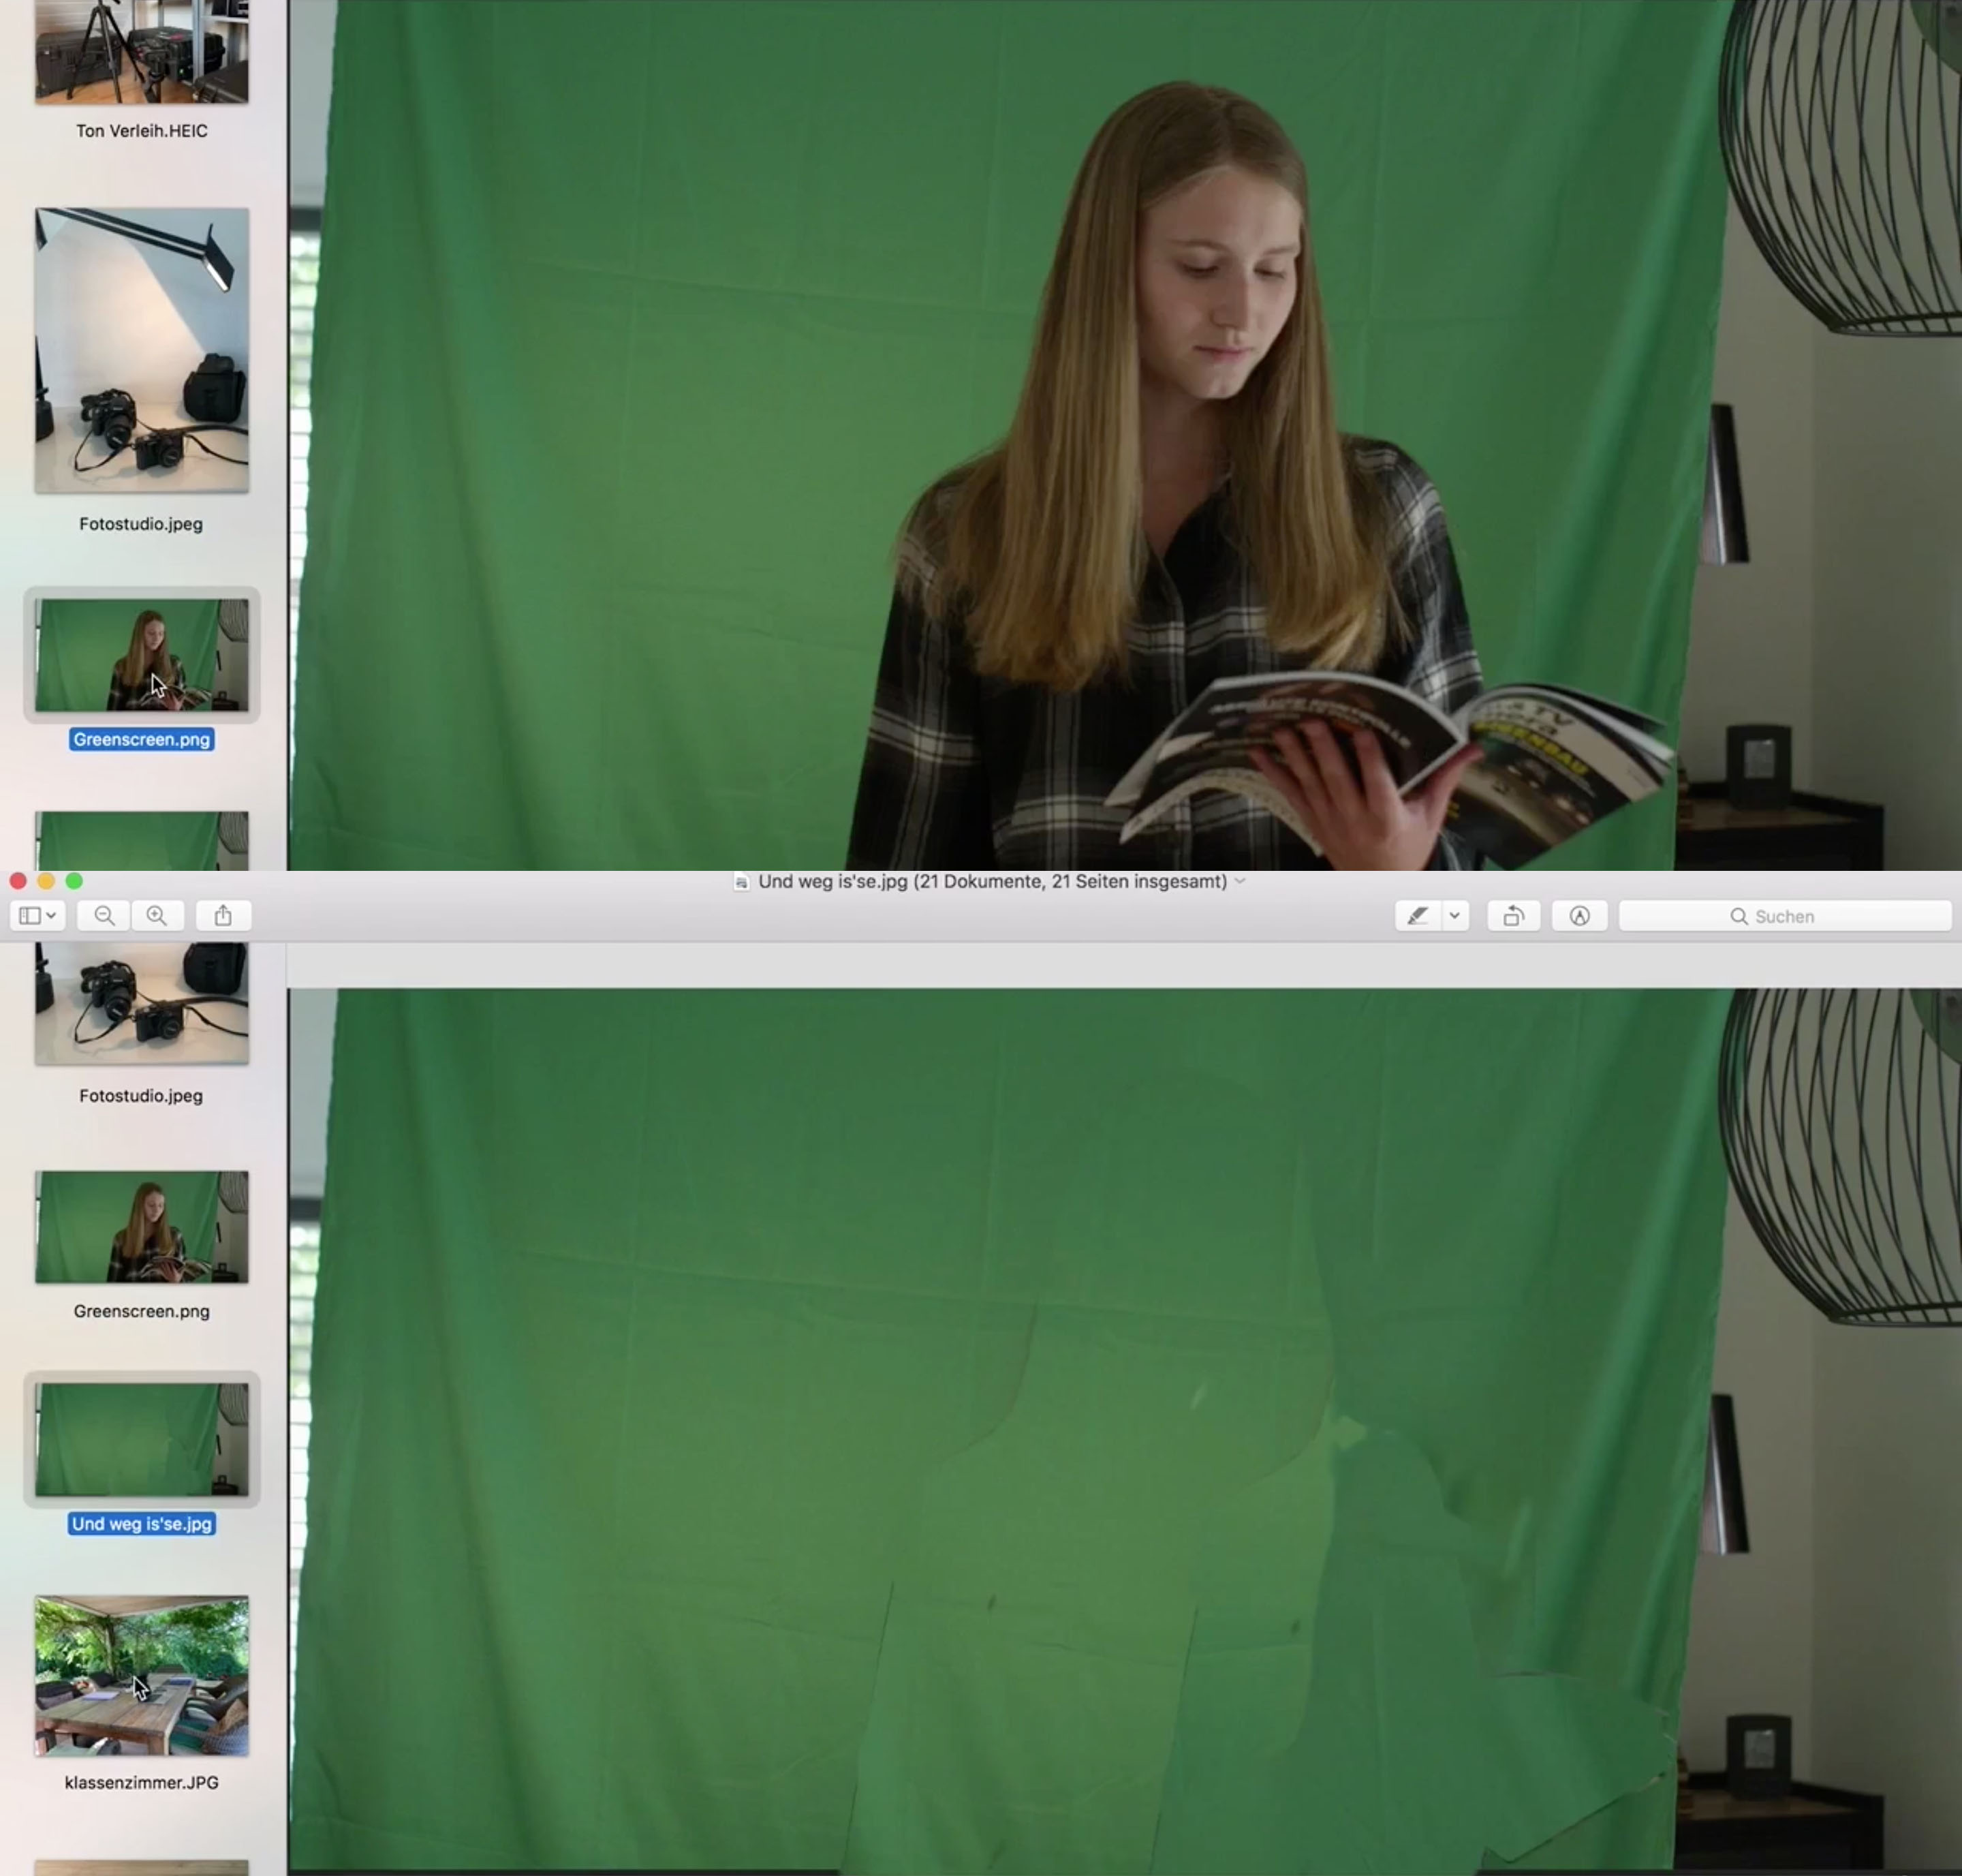Click the document proxy icon in title bar

(x=742, y=882)
